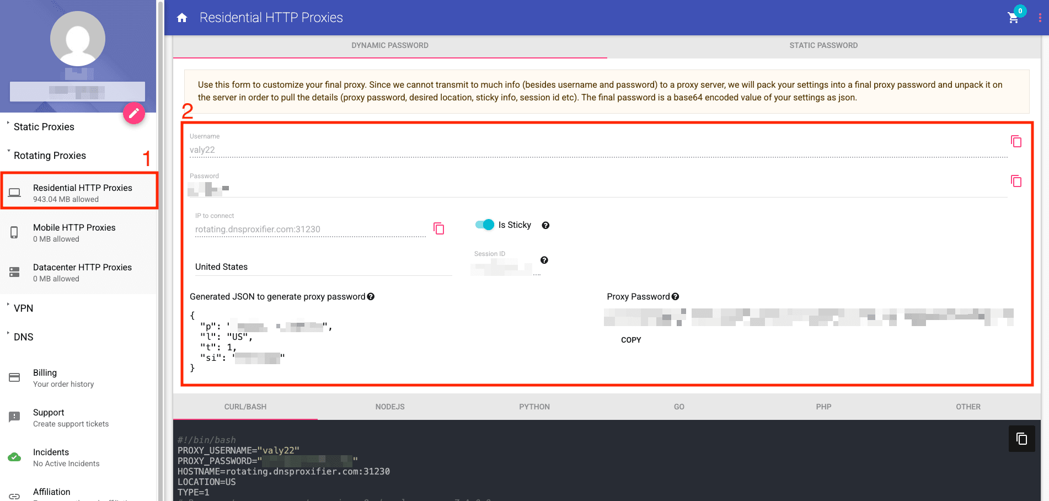This screenshot has height=501, width=1049.
Task: Click the IP to connect field
Action: tap(311, 229)
